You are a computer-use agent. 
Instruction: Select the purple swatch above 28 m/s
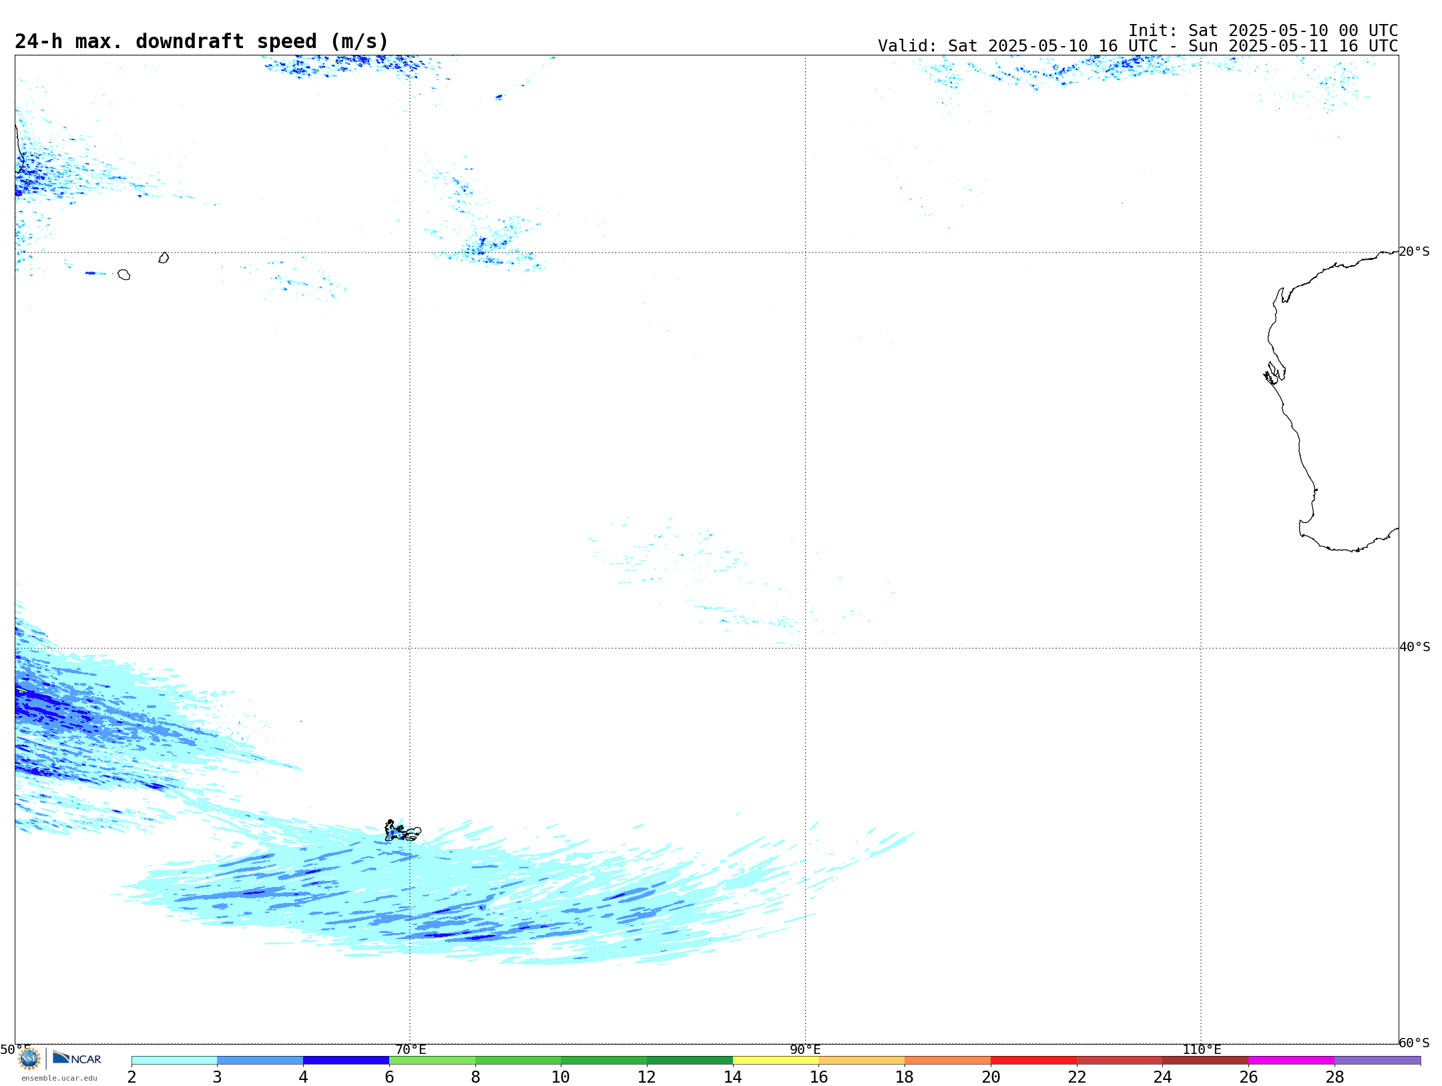[x=1377, y=1061]
